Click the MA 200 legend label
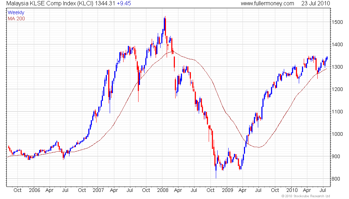 click(16, 18)
